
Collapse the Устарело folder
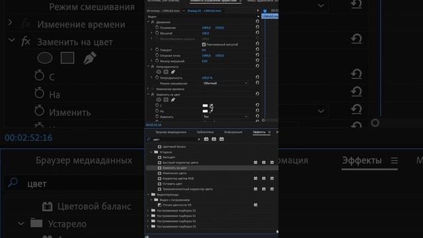[151, 152]
